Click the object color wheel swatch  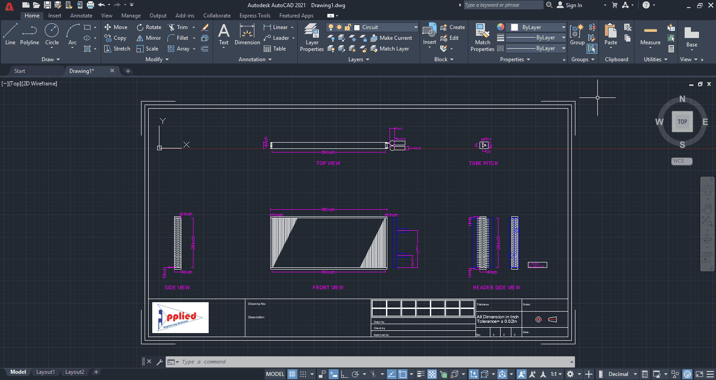501,27
